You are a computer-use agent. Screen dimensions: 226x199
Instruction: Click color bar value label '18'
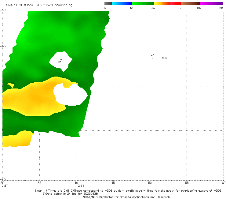(131, 8)
